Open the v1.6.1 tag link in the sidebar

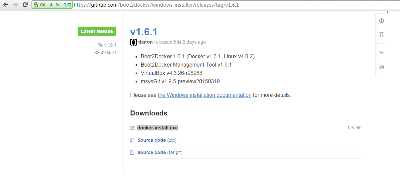click(x=110, y=45)
